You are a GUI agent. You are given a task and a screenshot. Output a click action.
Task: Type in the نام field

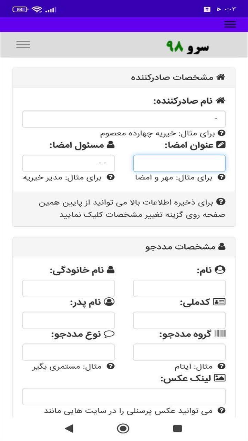[x=179, y=288]
